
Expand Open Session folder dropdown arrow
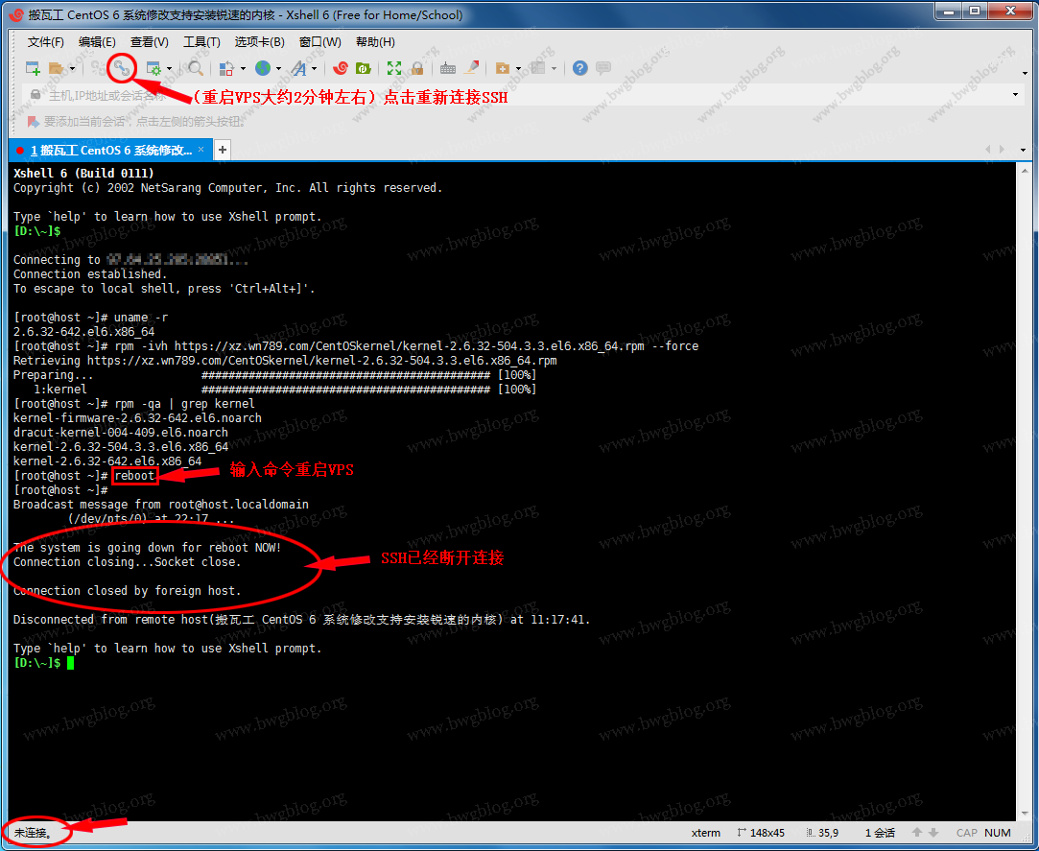point(72,68)
